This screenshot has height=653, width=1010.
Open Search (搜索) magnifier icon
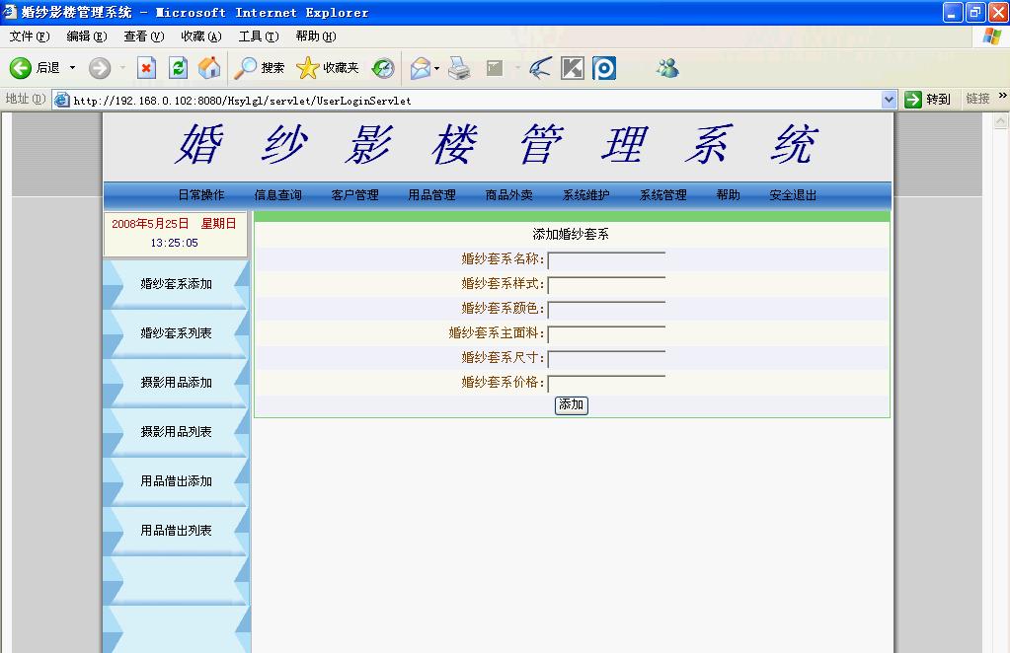pyautogui.click(x=245, y=67)
